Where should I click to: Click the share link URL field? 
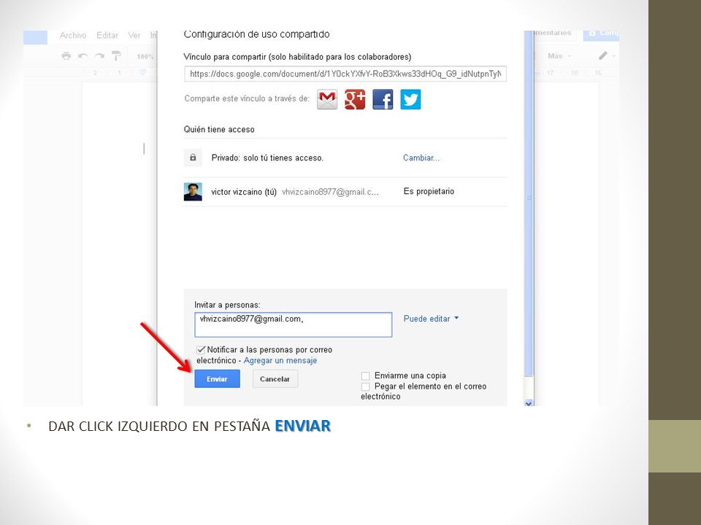345,74
